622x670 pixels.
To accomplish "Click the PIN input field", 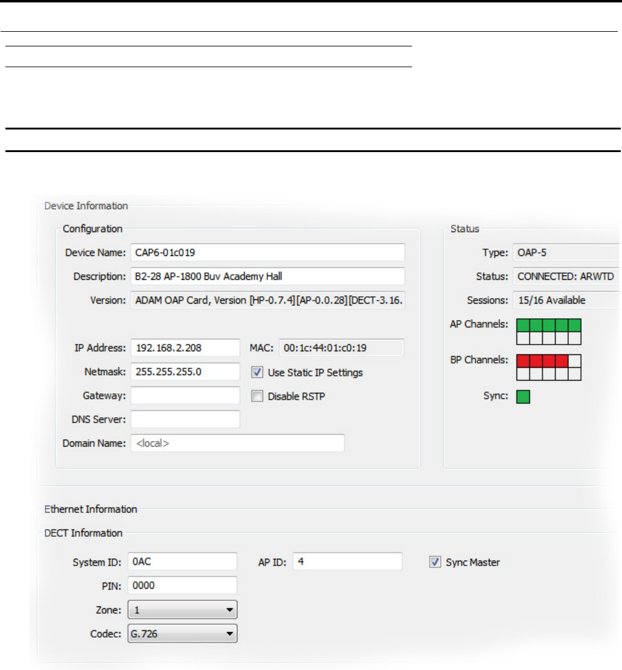I will [183, 585].
